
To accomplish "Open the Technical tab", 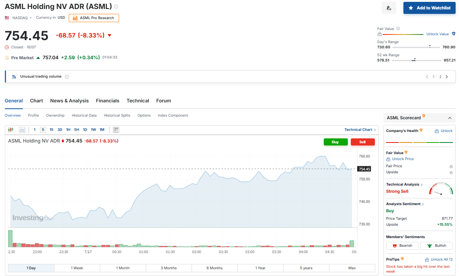I will point(138,101).
